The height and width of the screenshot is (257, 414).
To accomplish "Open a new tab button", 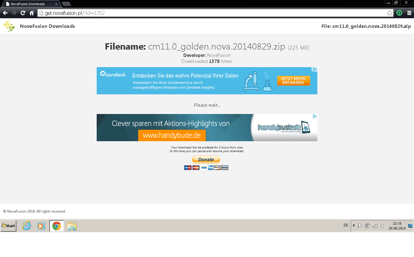I will tap(66, 4).
